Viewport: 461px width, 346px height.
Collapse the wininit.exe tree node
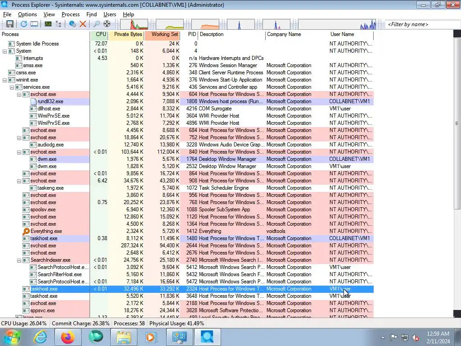pyautogui.click(x=5, y=80)
